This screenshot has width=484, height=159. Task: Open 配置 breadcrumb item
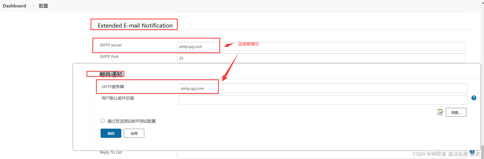pyautogui.click(x=43, y=6)
